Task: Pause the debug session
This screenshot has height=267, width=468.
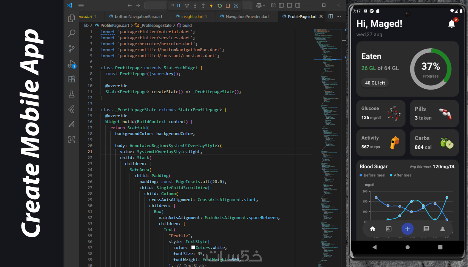Action: point(179,6)
